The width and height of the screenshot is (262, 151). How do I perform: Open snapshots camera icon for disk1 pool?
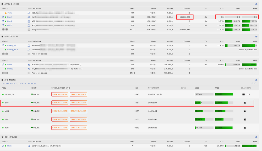click(245, 103)
